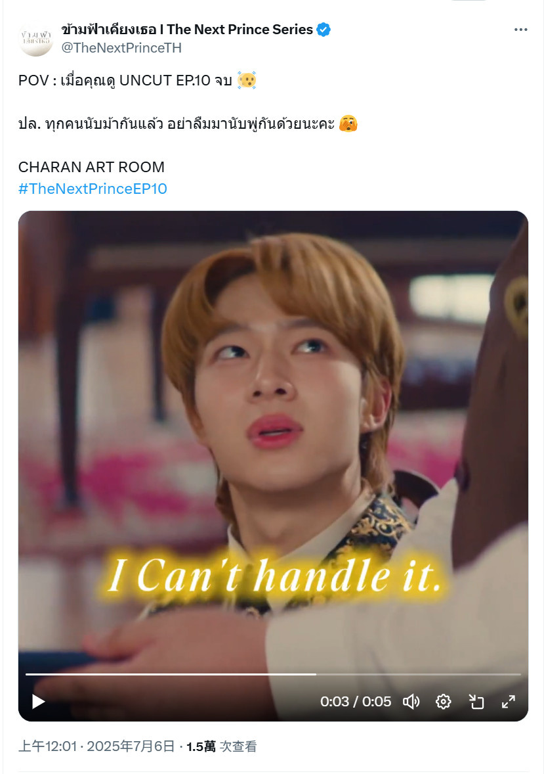
Task: Seek on the video progress bar
Action: [273, 673]
